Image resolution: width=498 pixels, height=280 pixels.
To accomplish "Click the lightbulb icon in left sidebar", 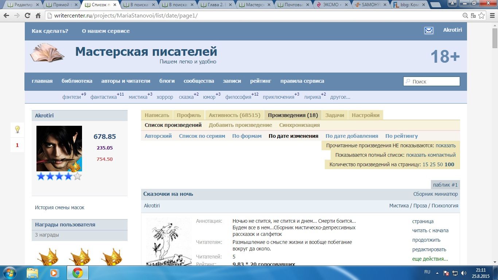I will click(x=17, y=129).
